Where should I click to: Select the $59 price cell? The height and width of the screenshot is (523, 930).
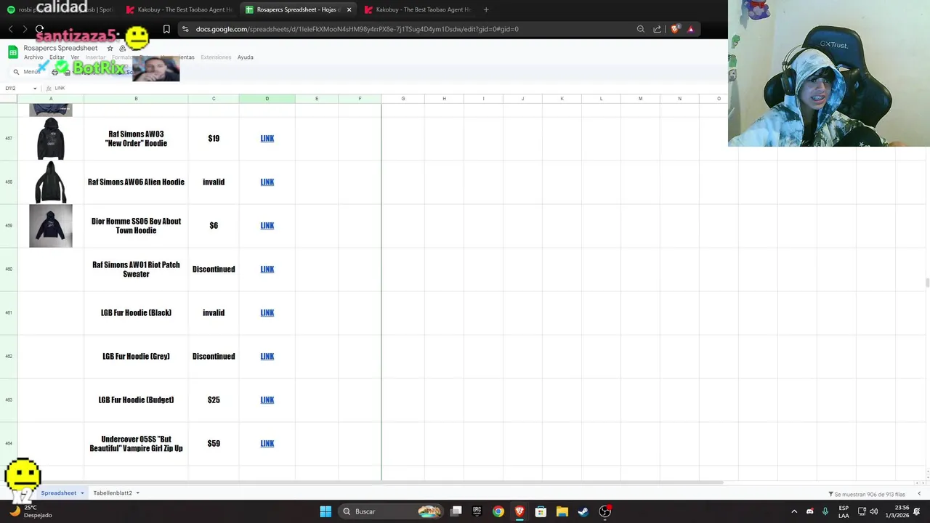[x=214, y=444]
